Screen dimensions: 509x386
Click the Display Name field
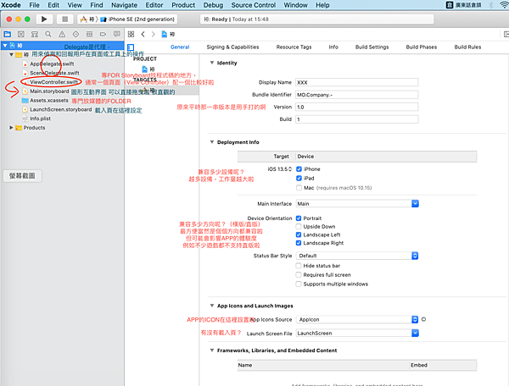[357, 82]
